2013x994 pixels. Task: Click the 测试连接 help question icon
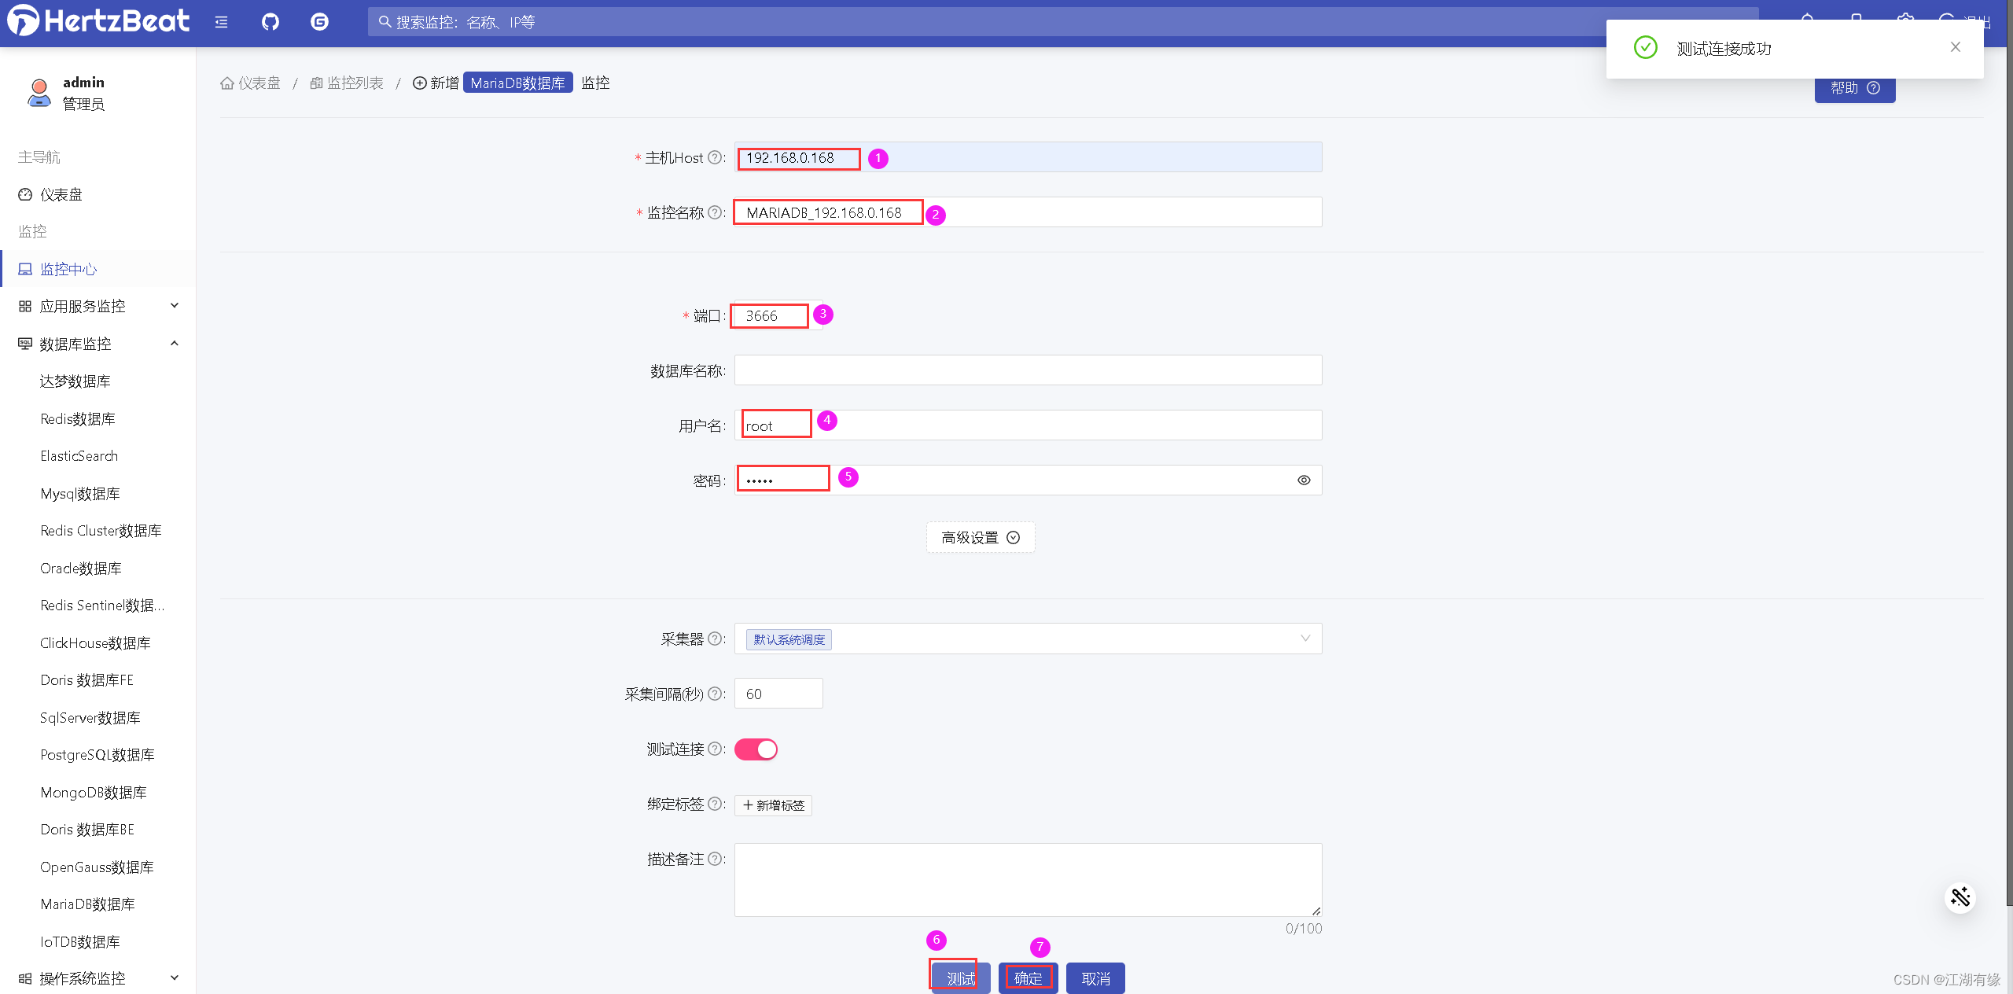click(715, 749)
